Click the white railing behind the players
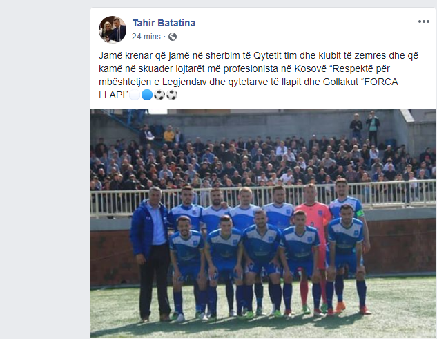 [263, 199]
